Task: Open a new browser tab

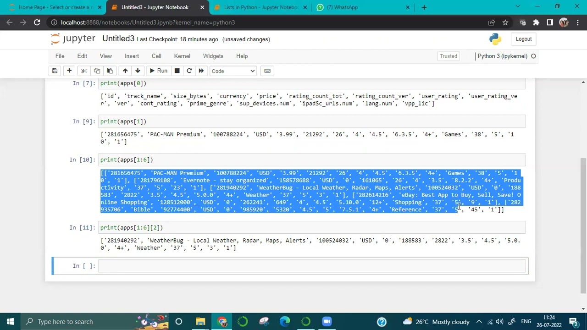Action: tap(424, 7)
